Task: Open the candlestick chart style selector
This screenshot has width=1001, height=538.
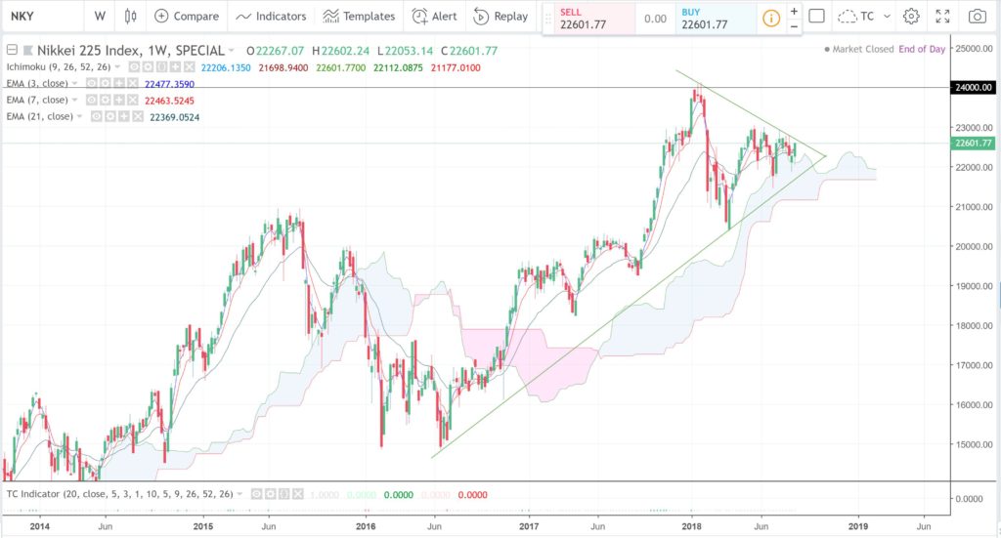Action: pyautogui.click(x=130, y=17)
